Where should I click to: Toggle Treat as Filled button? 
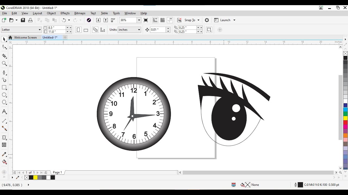click(209, 30)
